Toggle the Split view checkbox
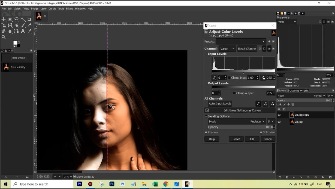Viewport: 335px width, 189px height. (261, 132)
